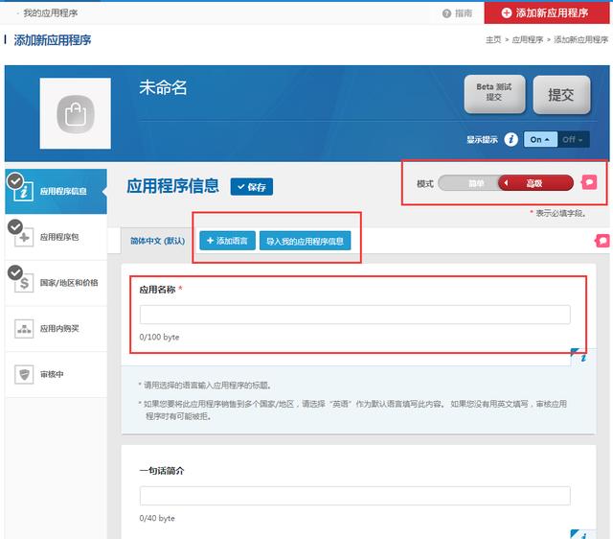Click 导入我的应用程序信息 button
Viewport: 613px width, 539px height.
pyautogui.click(x=305, y=241)
